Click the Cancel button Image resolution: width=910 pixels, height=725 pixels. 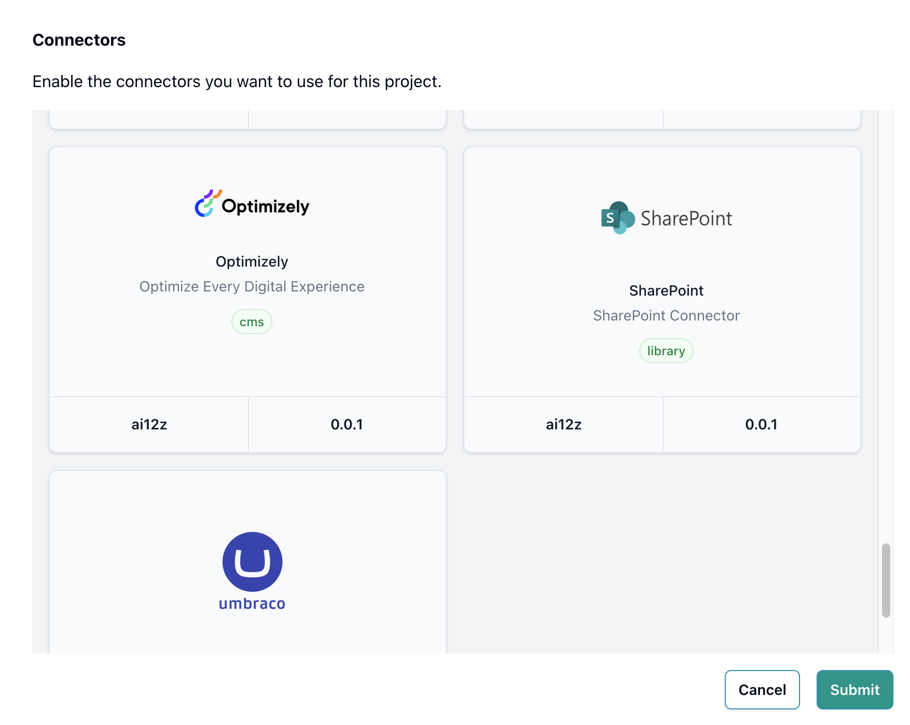[762, 690]
